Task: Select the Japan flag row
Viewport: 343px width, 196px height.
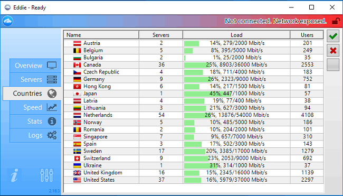Action: (x=194, y=94)
